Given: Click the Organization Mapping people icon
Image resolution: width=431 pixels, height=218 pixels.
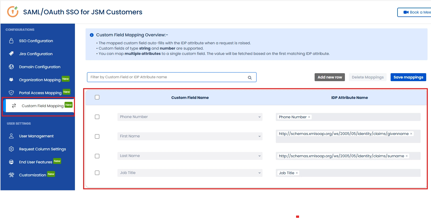Looking at the screenshot, I should click(11, 80).
